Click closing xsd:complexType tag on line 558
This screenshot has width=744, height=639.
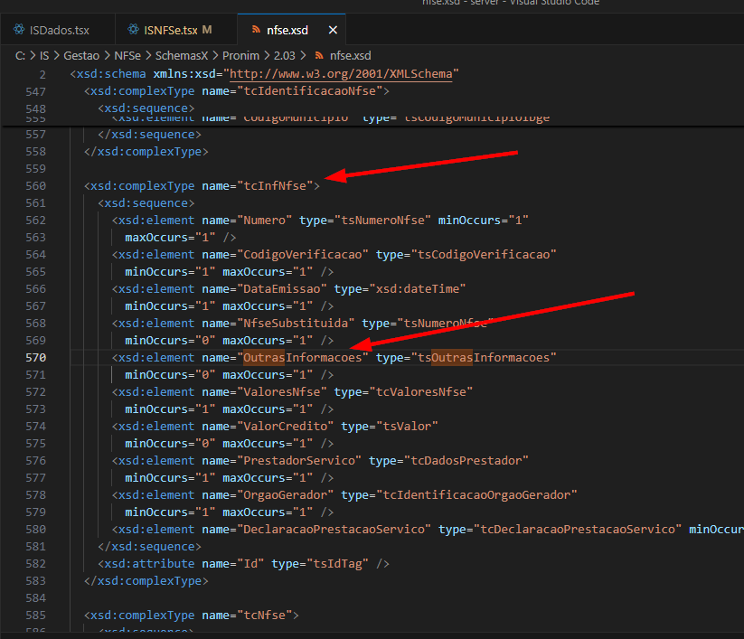[x=146, y=152]
